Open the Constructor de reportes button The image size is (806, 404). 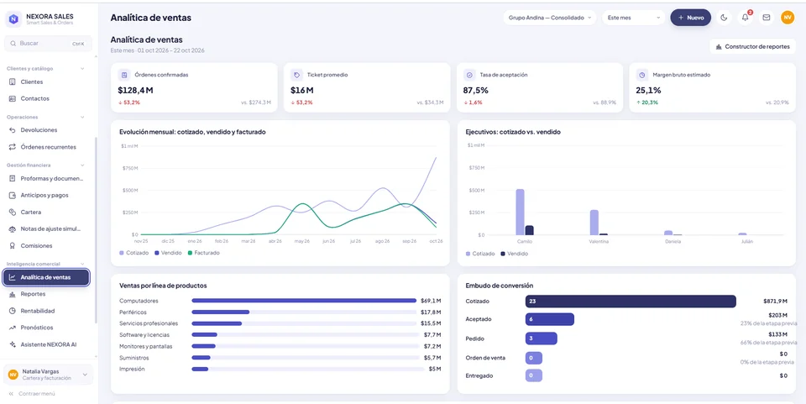752,46
